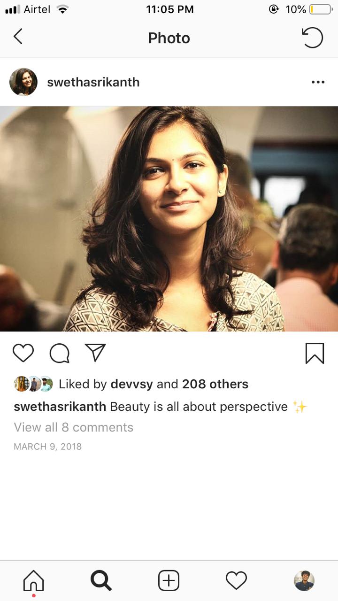The height and width of the screenshot is (601, 338).
Task: Tap swethasrikanth name in caption
Action: click(60, 407)
